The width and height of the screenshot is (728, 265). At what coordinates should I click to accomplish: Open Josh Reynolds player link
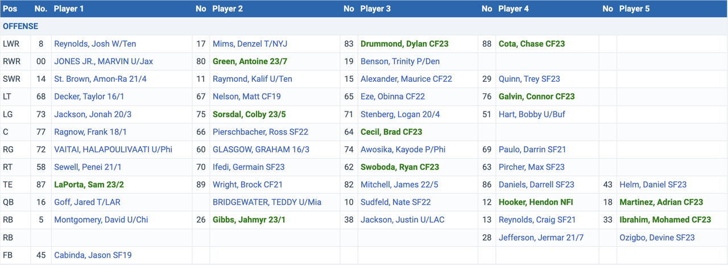pyautogui.click(x=95, y=44)
